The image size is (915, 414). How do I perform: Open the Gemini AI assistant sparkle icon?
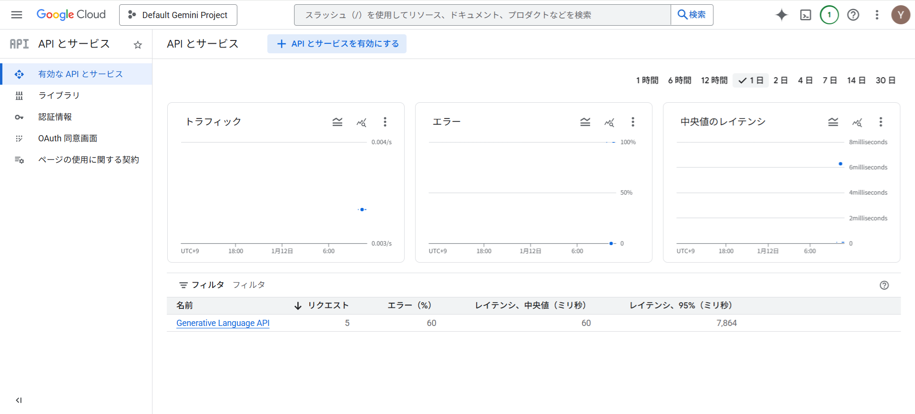[x=782, y=15]
